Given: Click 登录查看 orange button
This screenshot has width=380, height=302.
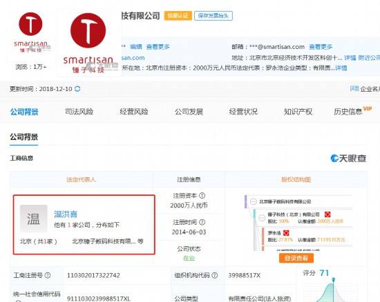Looking at the screenshot, I should (x=296, y=258).
